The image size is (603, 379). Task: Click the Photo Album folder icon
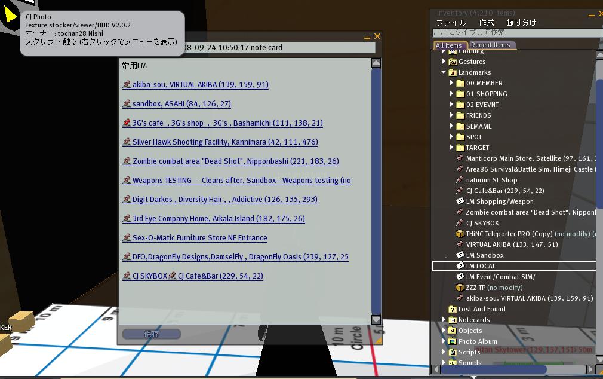pyautogui.click(x=453, y=341)
